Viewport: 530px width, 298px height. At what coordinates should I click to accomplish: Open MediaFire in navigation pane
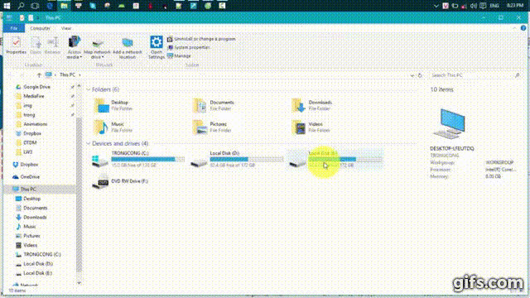(34, 96)
